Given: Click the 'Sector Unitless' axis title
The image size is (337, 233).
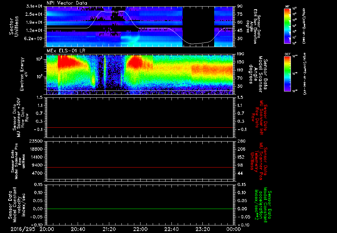Looking at the screenshot, I should [x=13, y=26].
